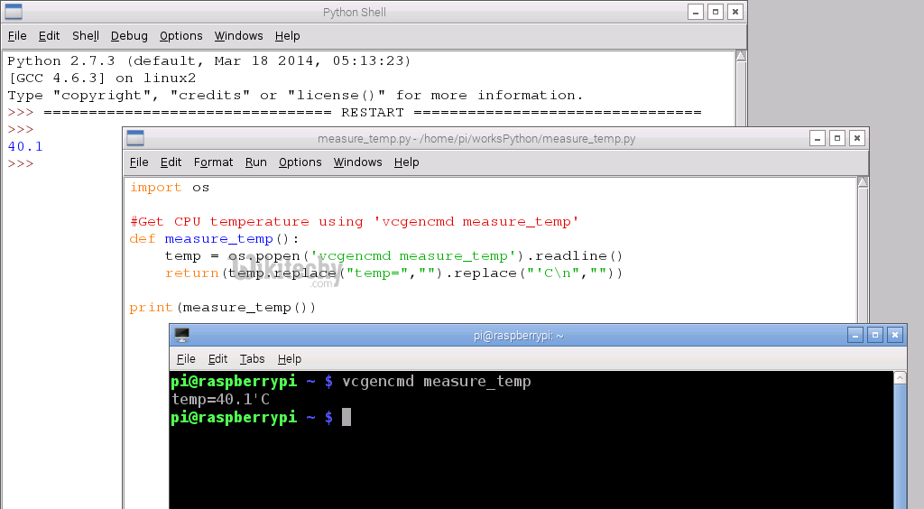Click the Python Shell title bar text
Image resolution: width=924 pixels, height=509 pixels.
click(354, 13)
